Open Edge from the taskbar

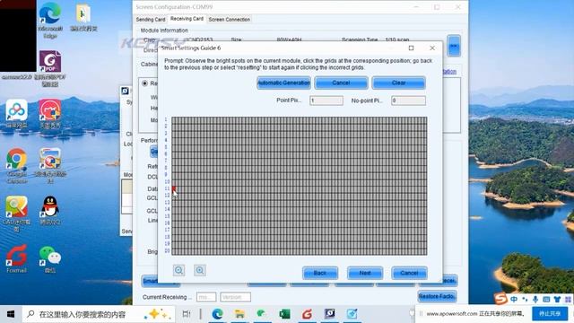[217, 314]
